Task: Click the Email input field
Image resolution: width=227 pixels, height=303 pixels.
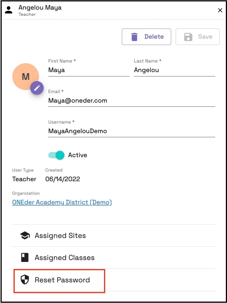Action: (131, 101)
